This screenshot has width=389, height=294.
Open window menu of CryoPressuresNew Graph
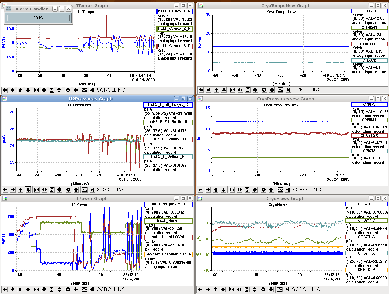pyautogui.click(x=200, y=99)
